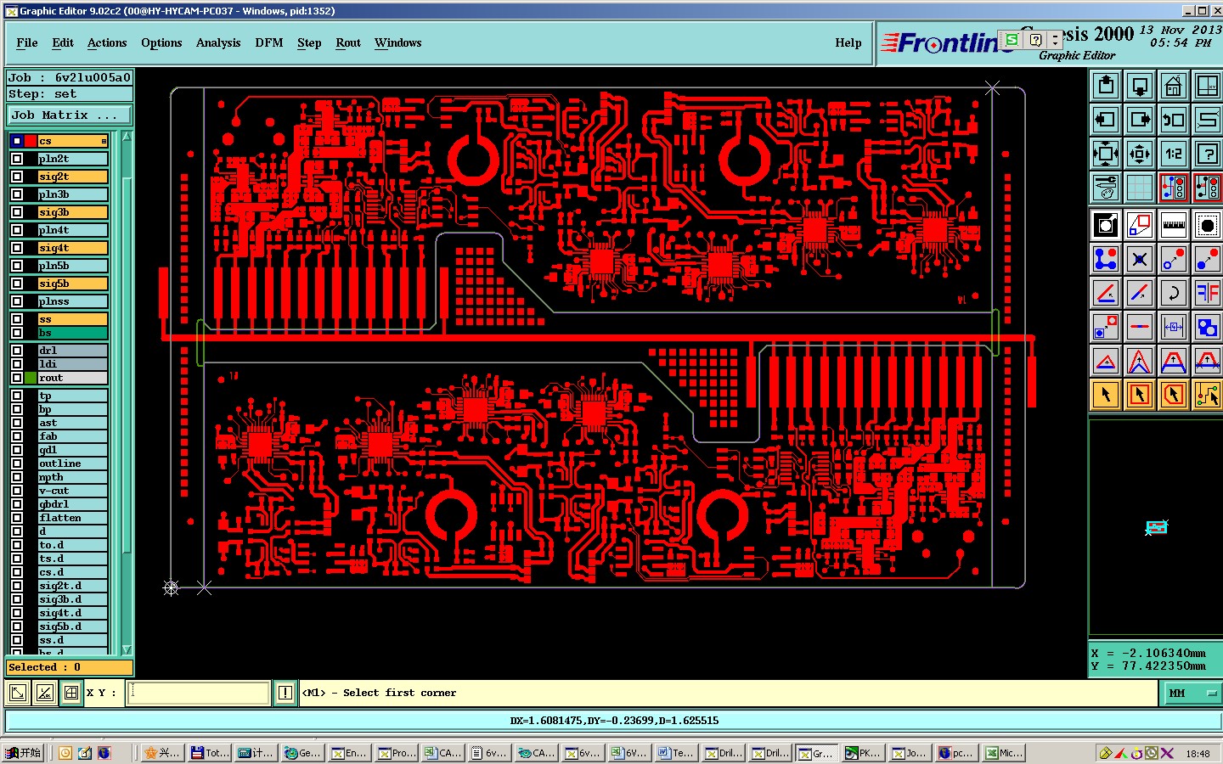1223x764 pixels.
Task: Click the previous view icon
Action: click(x=1174, y=120)
